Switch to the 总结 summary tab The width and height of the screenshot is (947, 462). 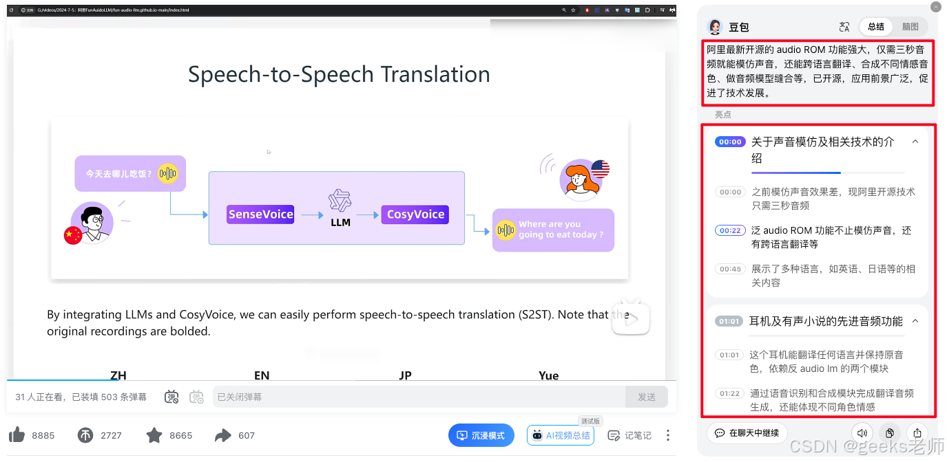click(x=876, y=27)
